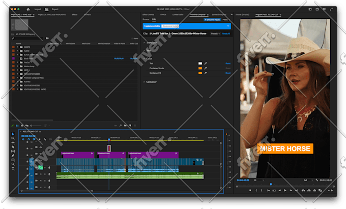This screenshot has width=346, height=209.
Task: Open the Lumetri Color tab
Action: pyautogui.click(x=178, y=15)
